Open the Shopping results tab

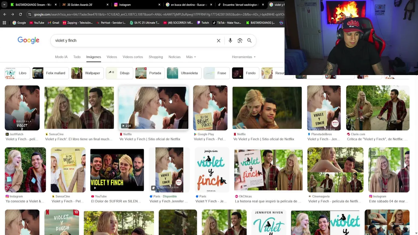[x=156, y=57]
